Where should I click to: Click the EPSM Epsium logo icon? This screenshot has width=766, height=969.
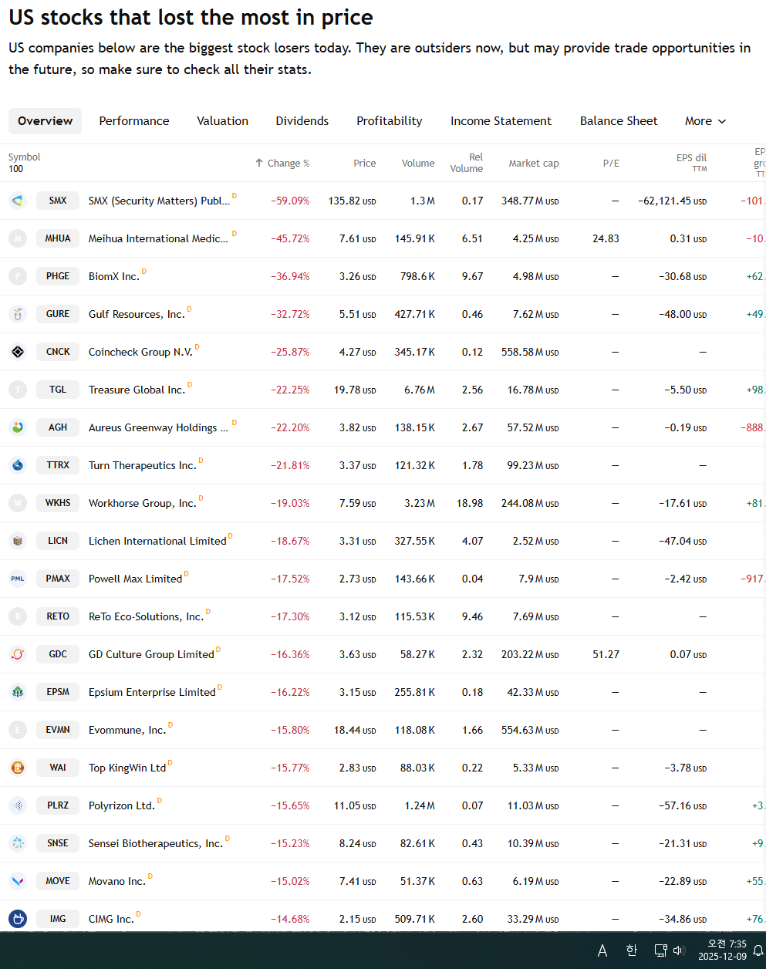18,692
